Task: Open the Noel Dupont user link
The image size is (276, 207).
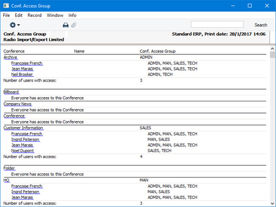Action: 22,150
